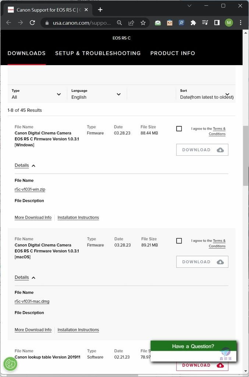Open r5c-v1031-mac.dmg file link
The height and width of the screenshot is (377, 249).
(32, 301)
